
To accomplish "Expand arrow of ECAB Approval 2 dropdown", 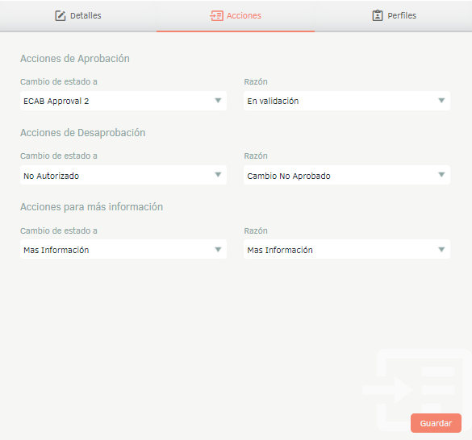I will [218, 101].
